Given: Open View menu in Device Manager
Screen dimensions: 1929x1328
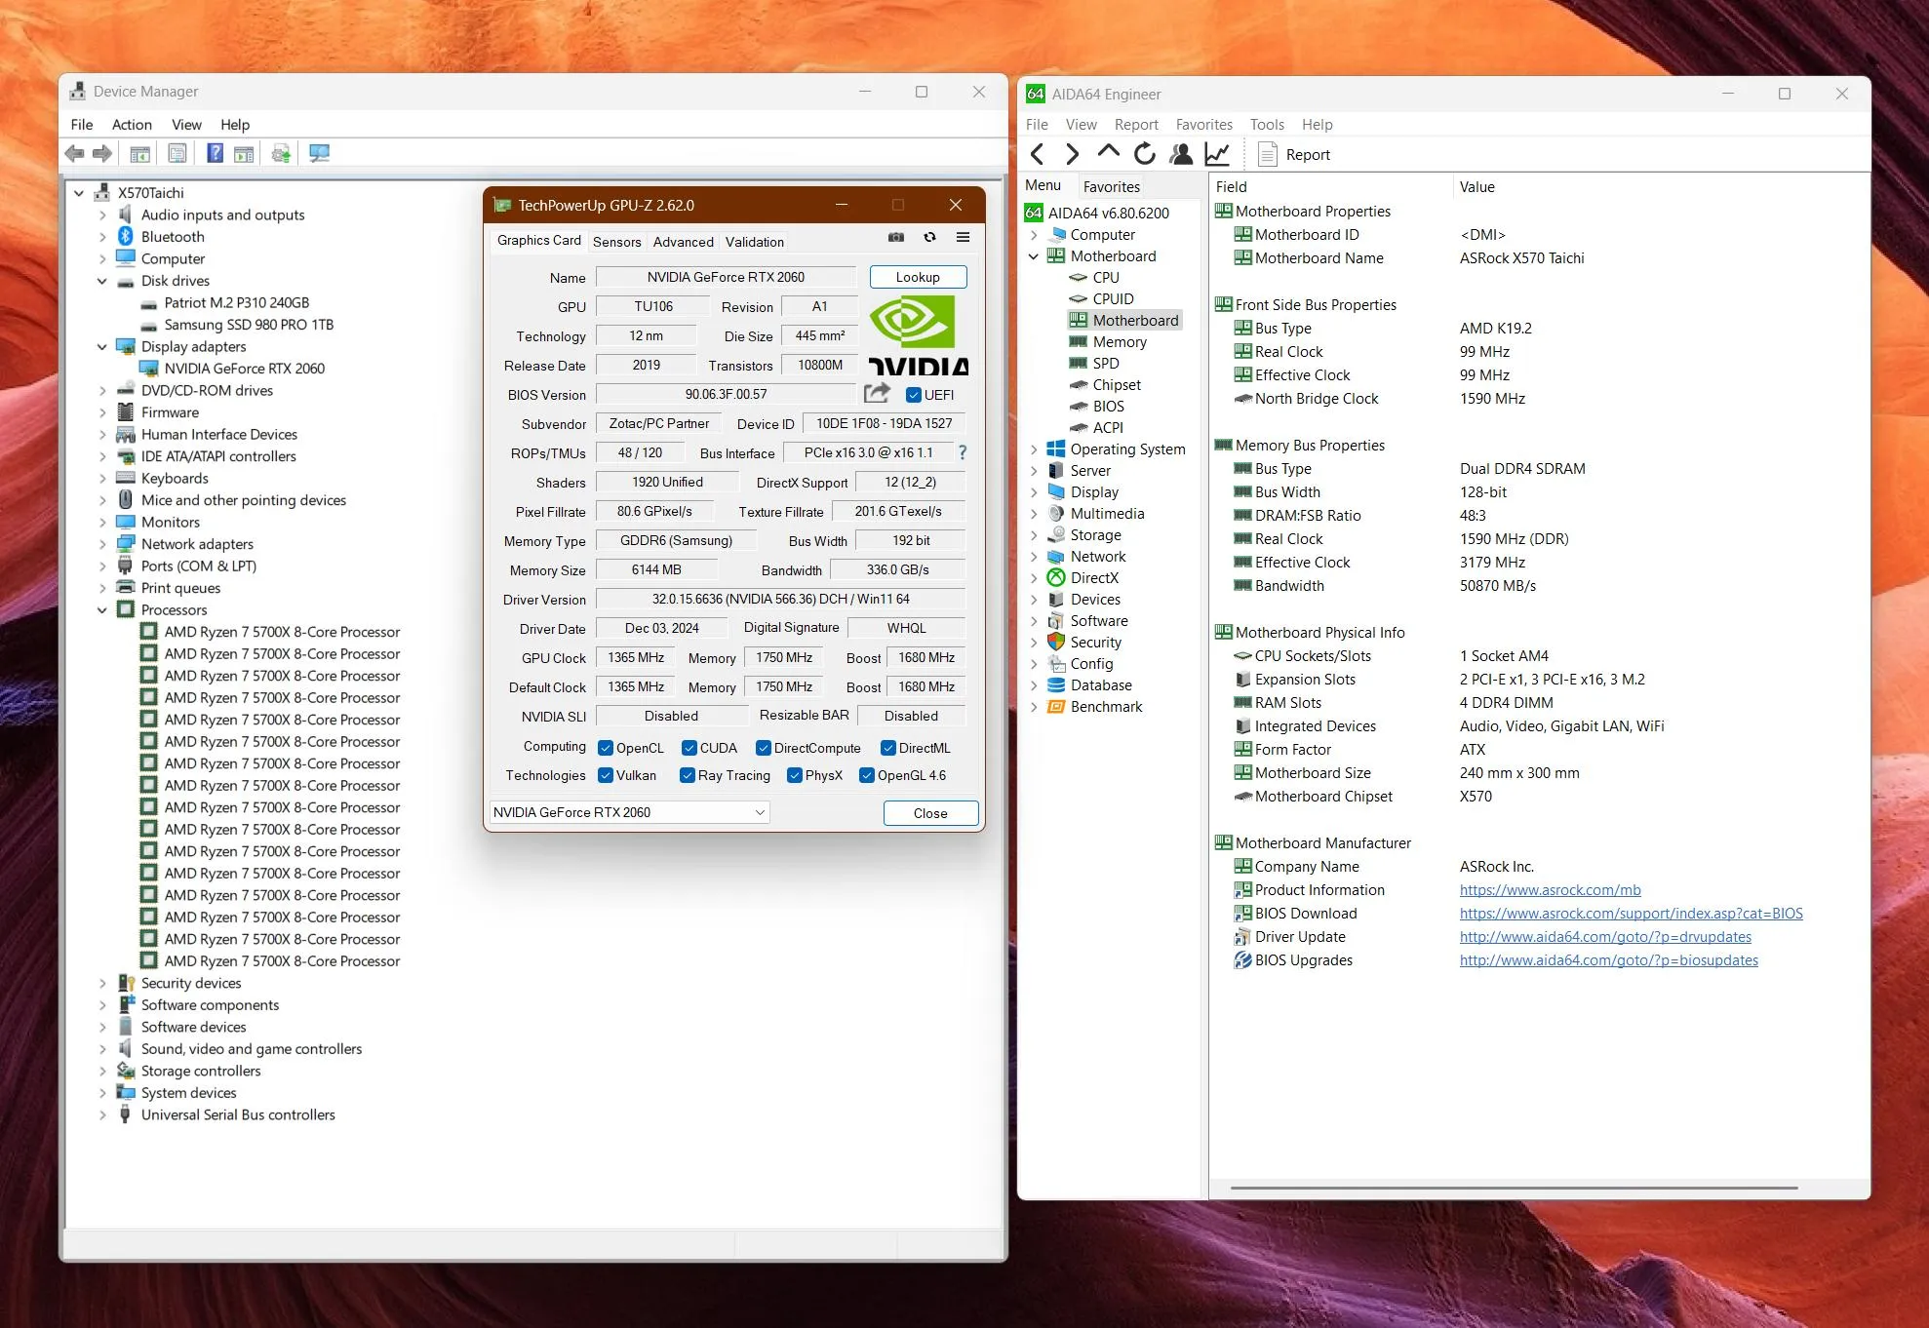Looking at the screenshot, I should click(x=186, y=125).
